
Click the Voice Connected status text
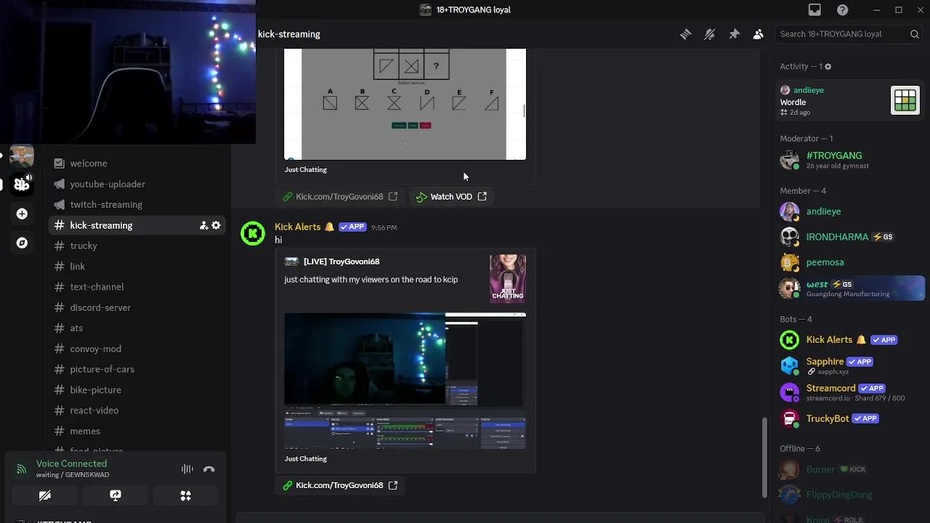pyautogui.click(x=71, y=463)
